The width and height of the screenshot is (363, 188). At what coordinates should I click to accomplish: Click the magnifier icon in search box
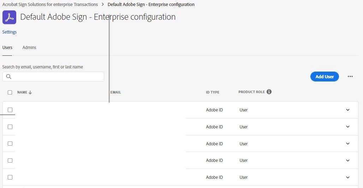tap(9, 77)
